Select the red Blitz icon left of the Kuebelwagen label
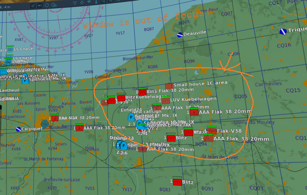Viewport: 307px width, 195px height. [121, 98]
